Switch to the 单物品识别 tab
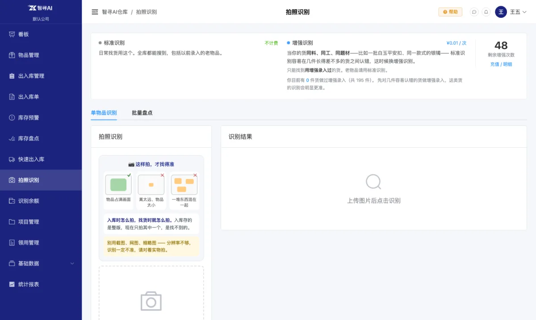The height and width of the screenshot is (320, 536). click(104, 113)
